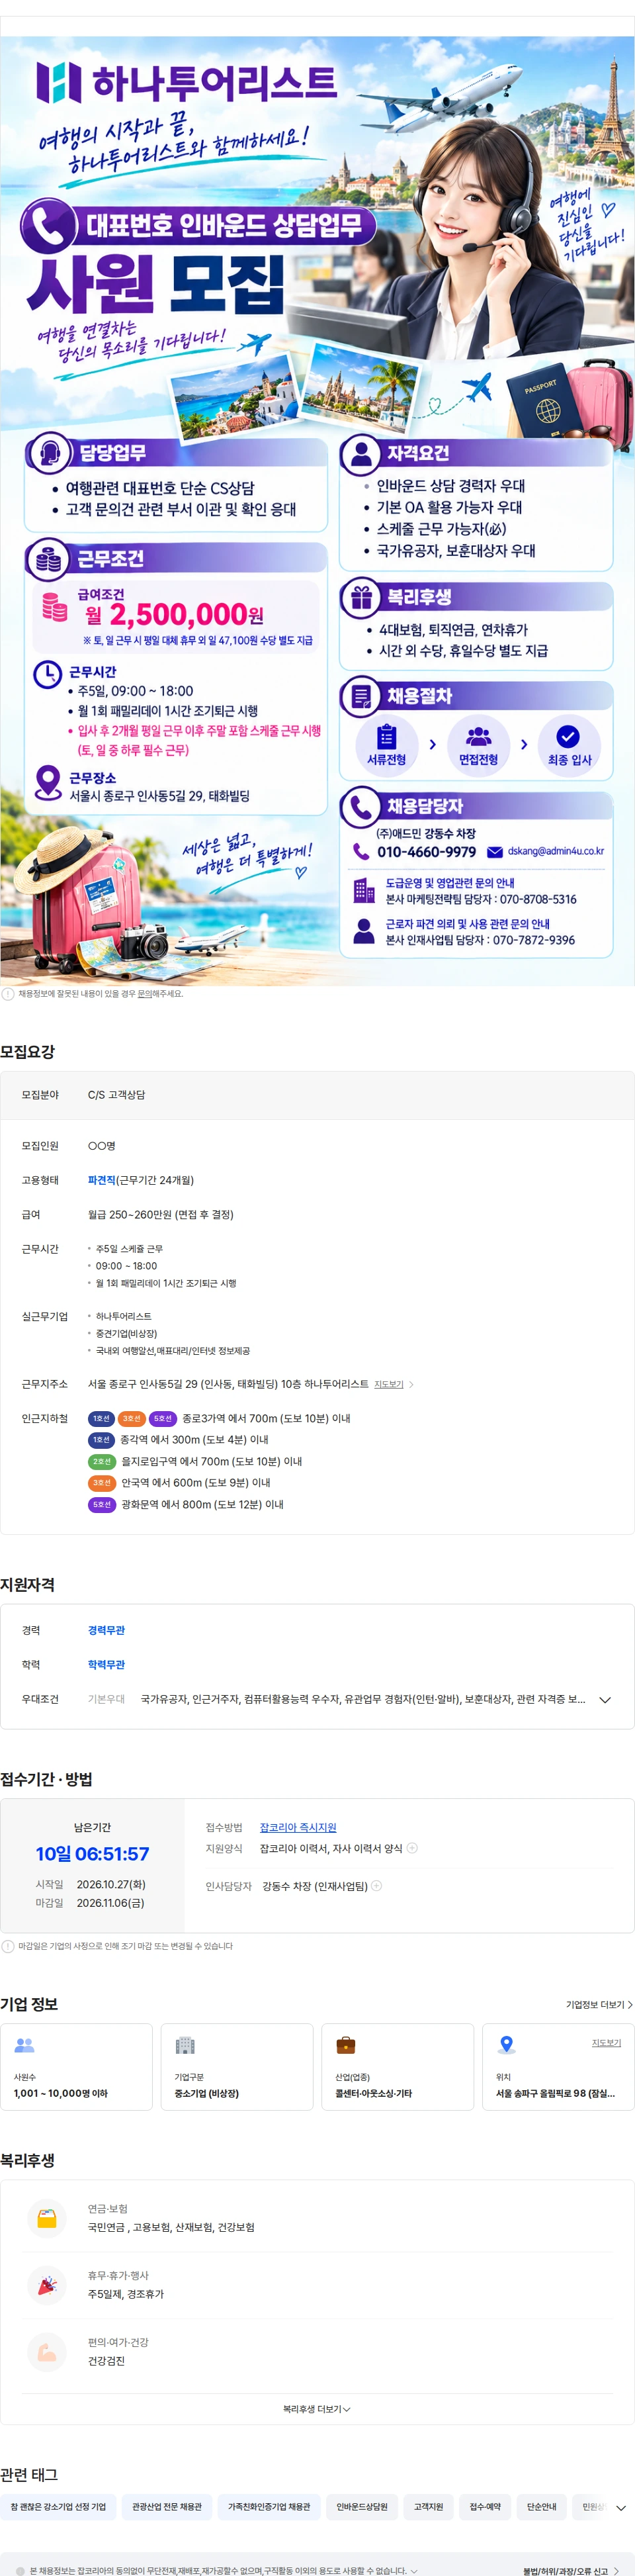Click the 인바운드상담원 tag
635x2576 pixels.
coord(362,2506)
